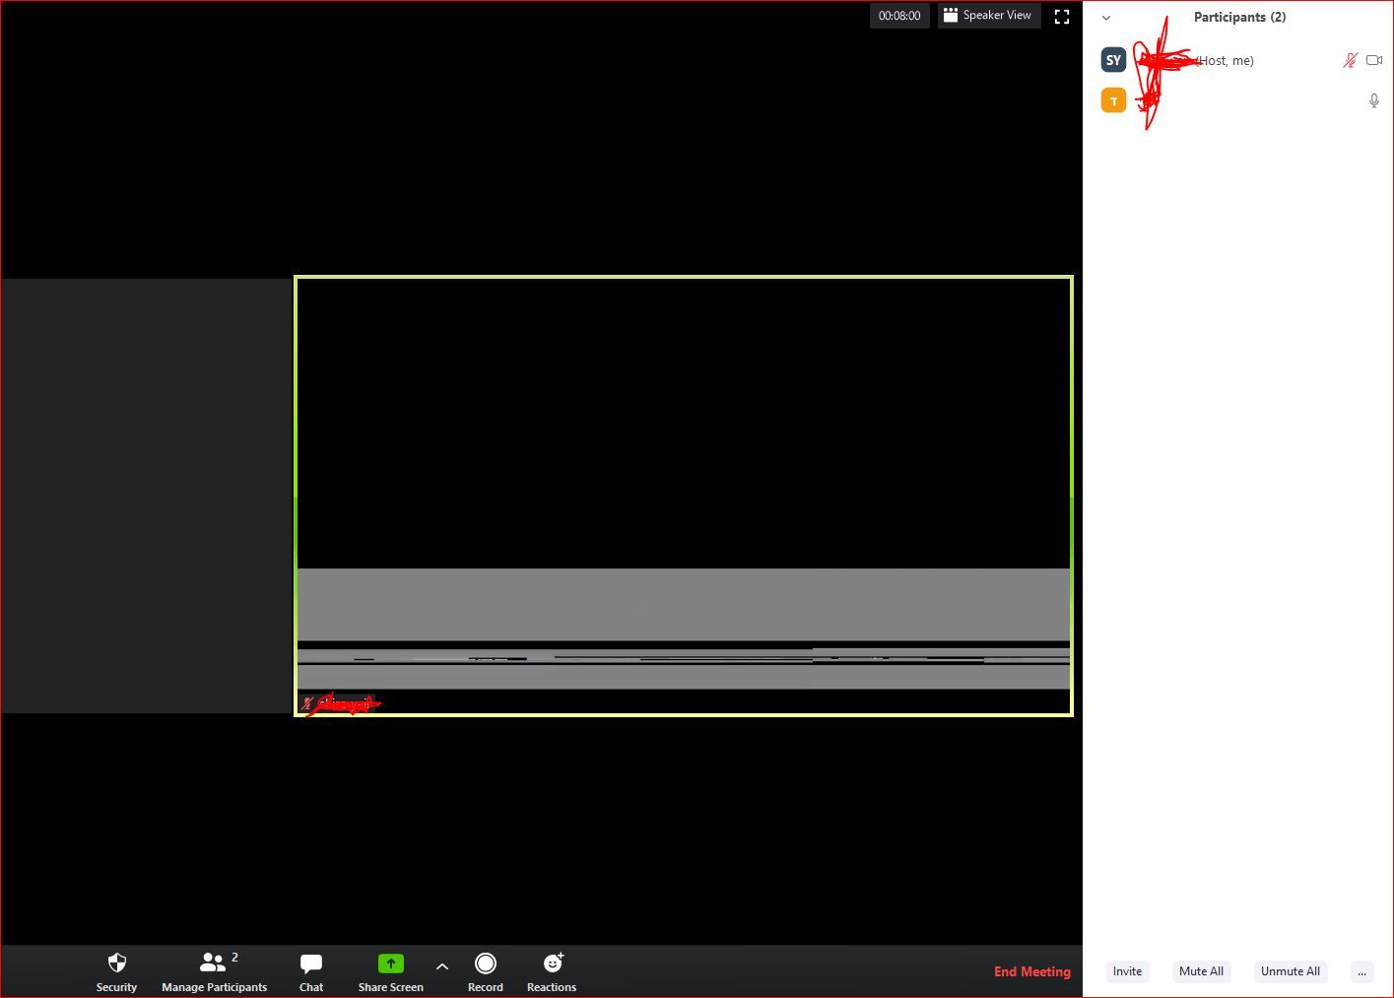Switch layout using Speaker View button

988,16
